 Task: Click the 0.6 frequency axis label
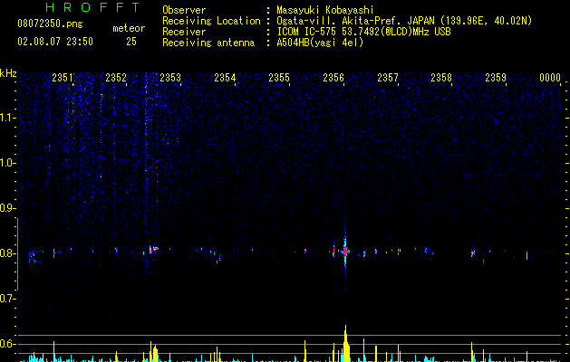[x=7, y=344]
